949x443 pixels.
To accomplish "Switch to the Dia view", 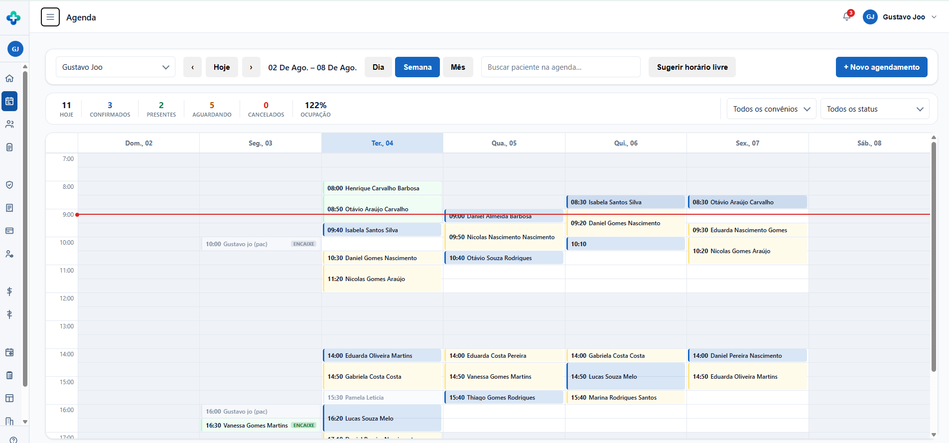I will click(378, 67).
